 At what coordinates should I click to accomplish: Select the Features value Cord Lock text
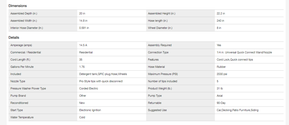pos(235,60)
